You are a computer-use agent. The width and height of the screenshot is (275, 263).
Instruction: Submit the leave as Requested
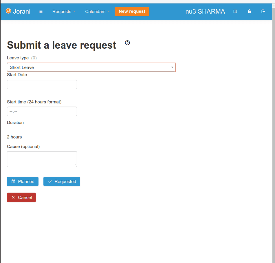(x=62, y=182)
